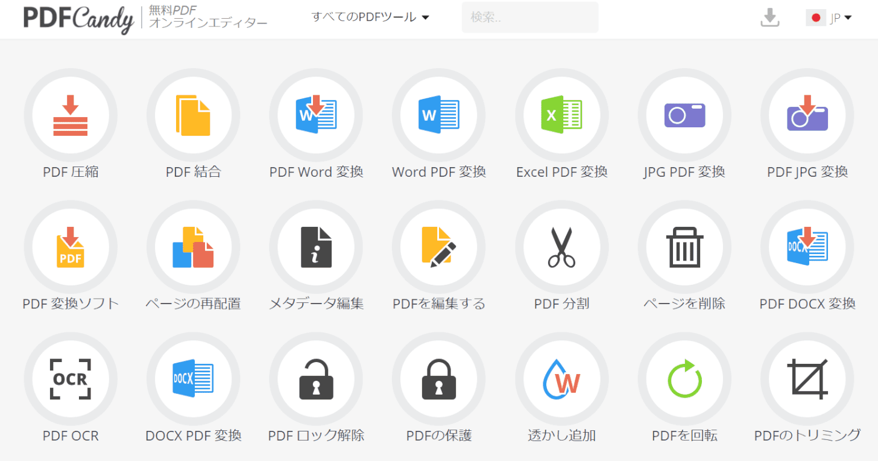Viewport: 878px width, 461px height.
Task: Click the PDFの保護 text label
Action: pos(439,435)
